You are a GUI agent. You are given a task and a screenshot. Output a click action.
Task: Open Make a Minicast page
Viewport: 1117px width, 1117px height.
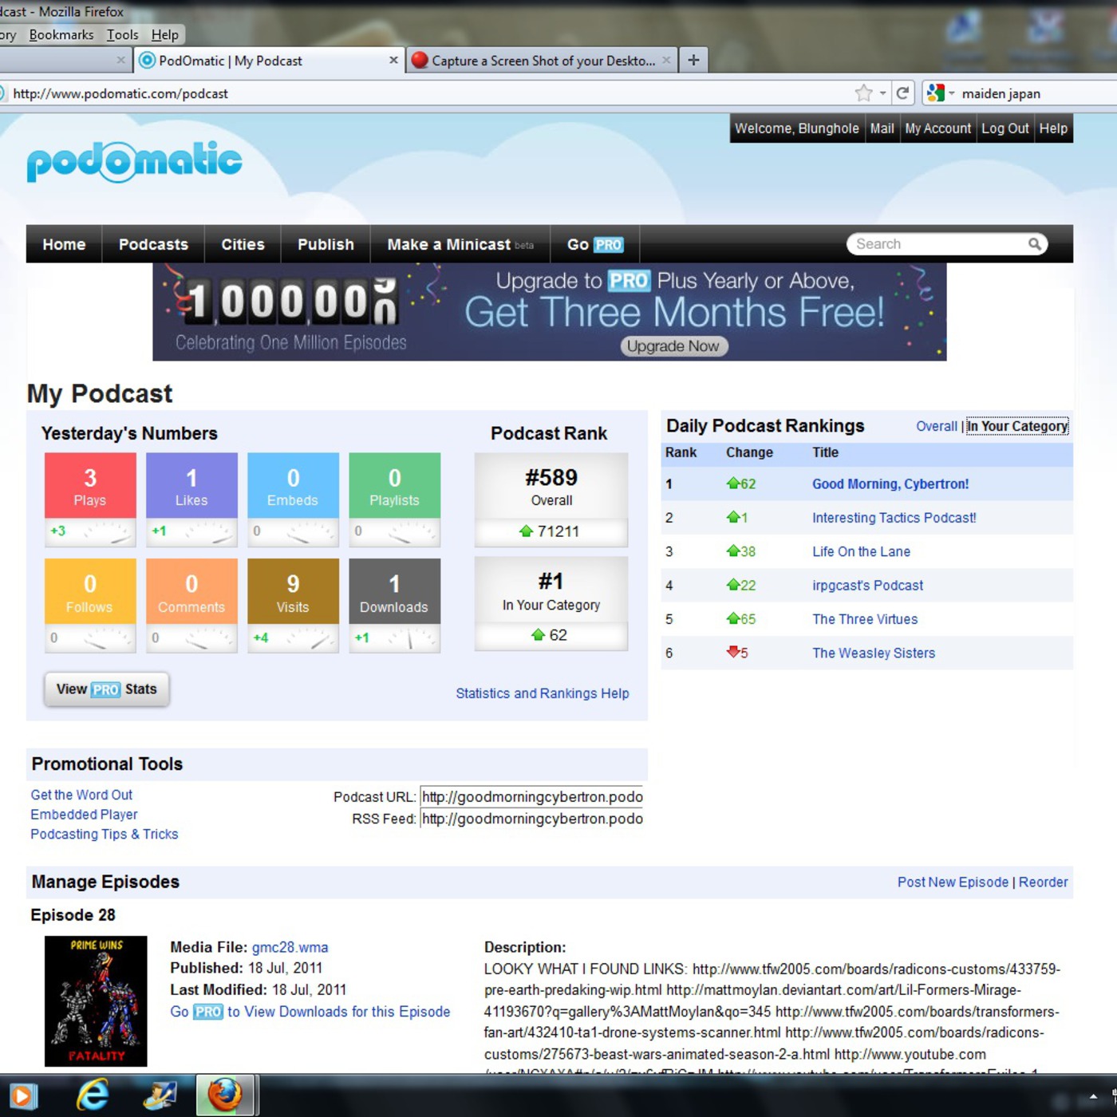tap(460, 244)
